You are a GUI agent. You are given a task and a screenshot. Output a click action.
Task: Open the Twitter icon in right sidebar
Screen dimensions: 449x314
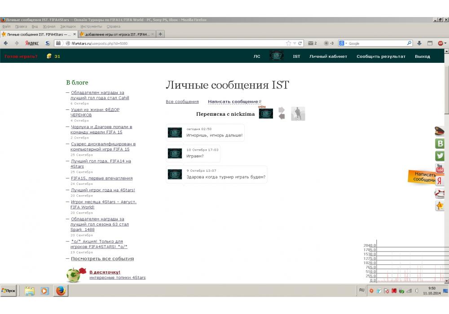point(440,156)
